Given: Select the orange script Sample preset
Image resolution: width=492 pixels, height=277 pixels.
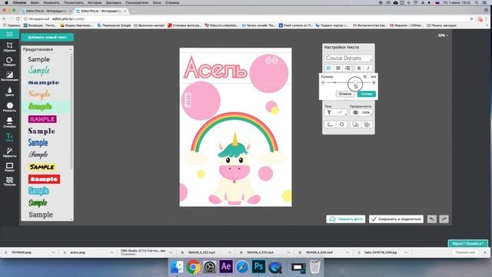Looking at the screenshot, I should click(39, 94).
